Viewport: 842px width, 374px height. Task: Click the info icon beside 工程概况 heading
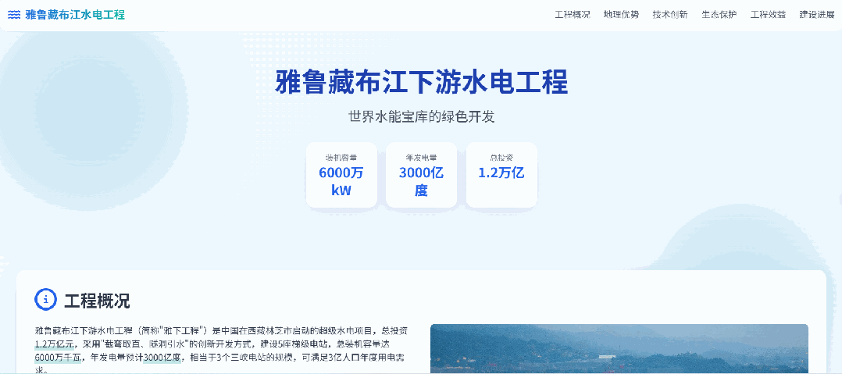[45, 299]
